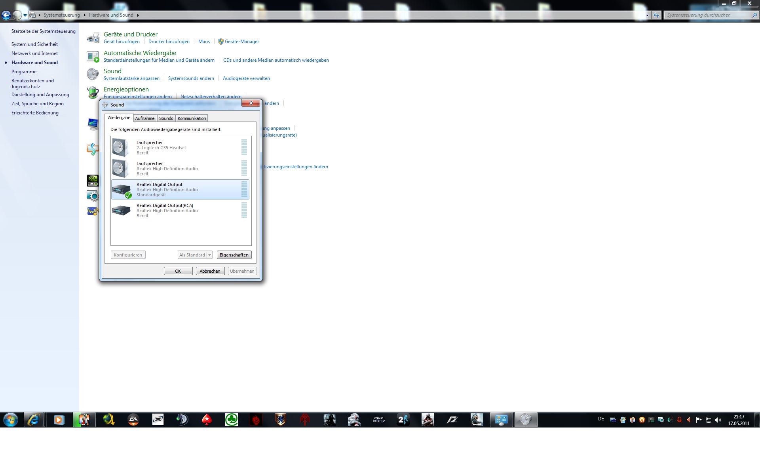Open the Geräte-Manager link
The image size is (760, 475).
(x=241, y=42)
